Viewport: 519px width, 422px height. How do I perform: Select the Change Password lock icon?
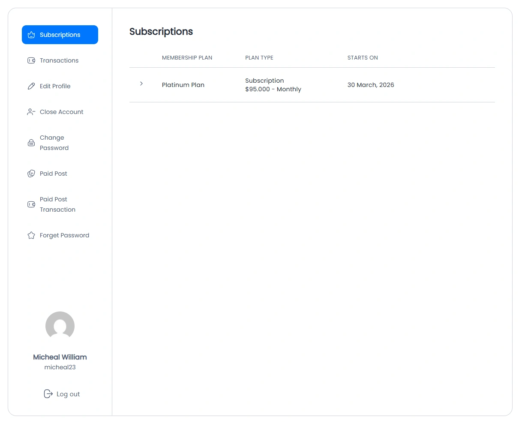[x=31, y=142]
